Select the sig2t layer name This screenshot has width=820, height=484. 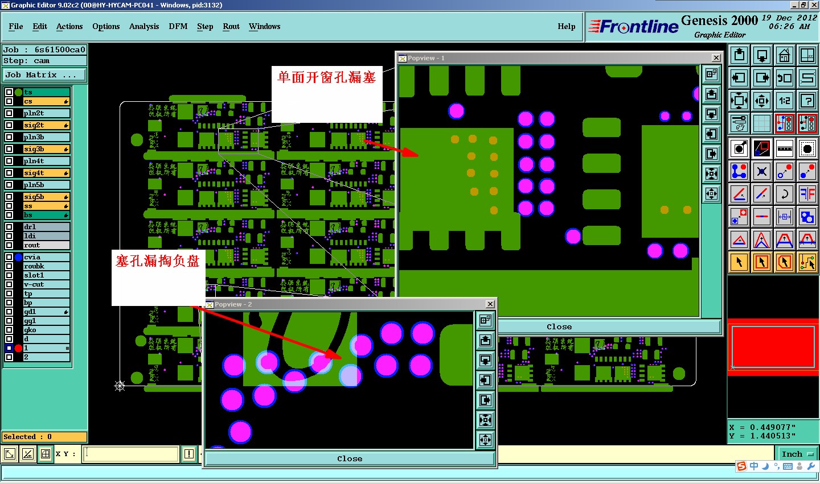pos(47,125)
